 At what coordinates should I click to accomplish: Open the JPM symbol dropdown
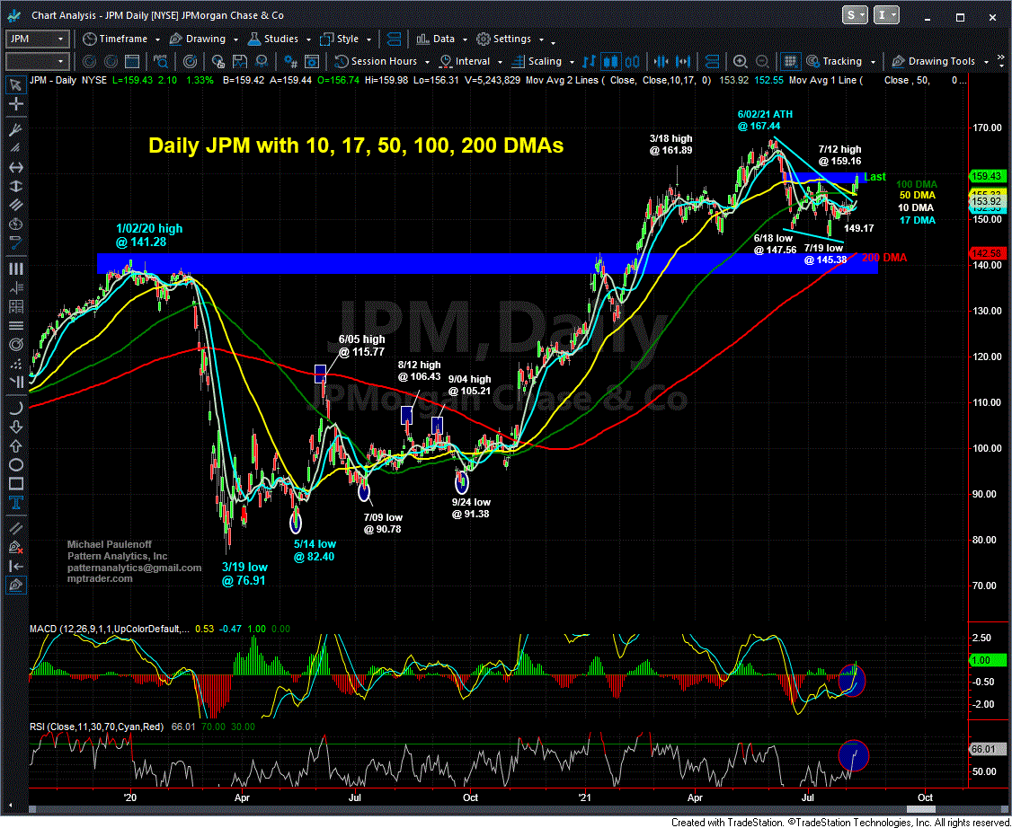[x=61, y=39]
